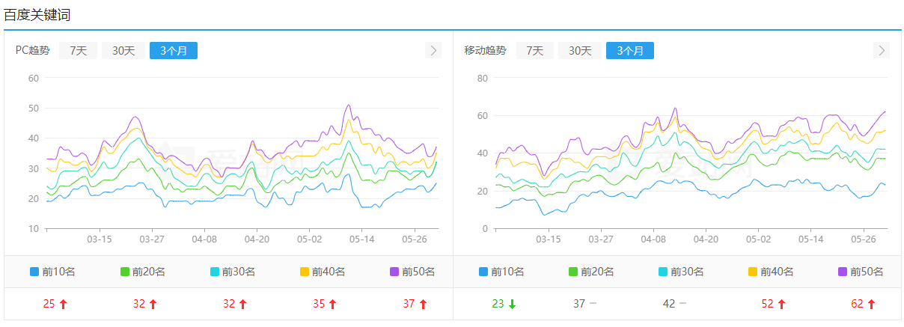The width and height of the screenshot is (904, 327).
Task: Toggle 前30名 legend in mobile chart
Action: pyautogui.click(x=681, y=272)
